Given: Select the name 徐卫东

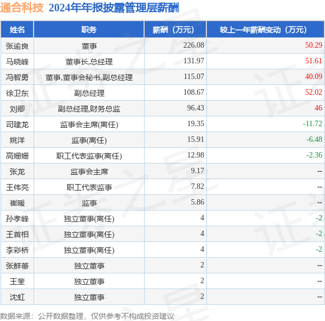Looking at the screenshot, I should [17, 93].
